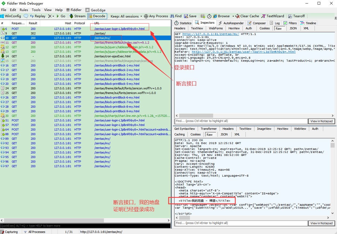
Task: Toggle Capturing in status bar
Action: click(x=9, y=232)
